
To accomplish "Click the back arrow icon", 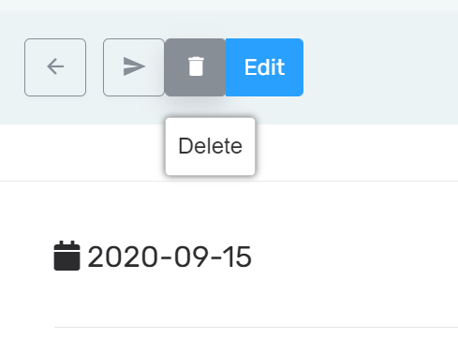I will pyautogui.click(x=55, y=66).
